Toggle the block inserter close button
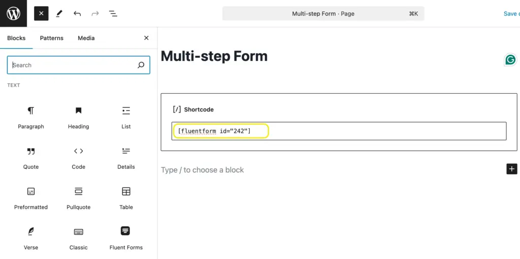Screen dimensions: 520x259 [x=41, y=14]
